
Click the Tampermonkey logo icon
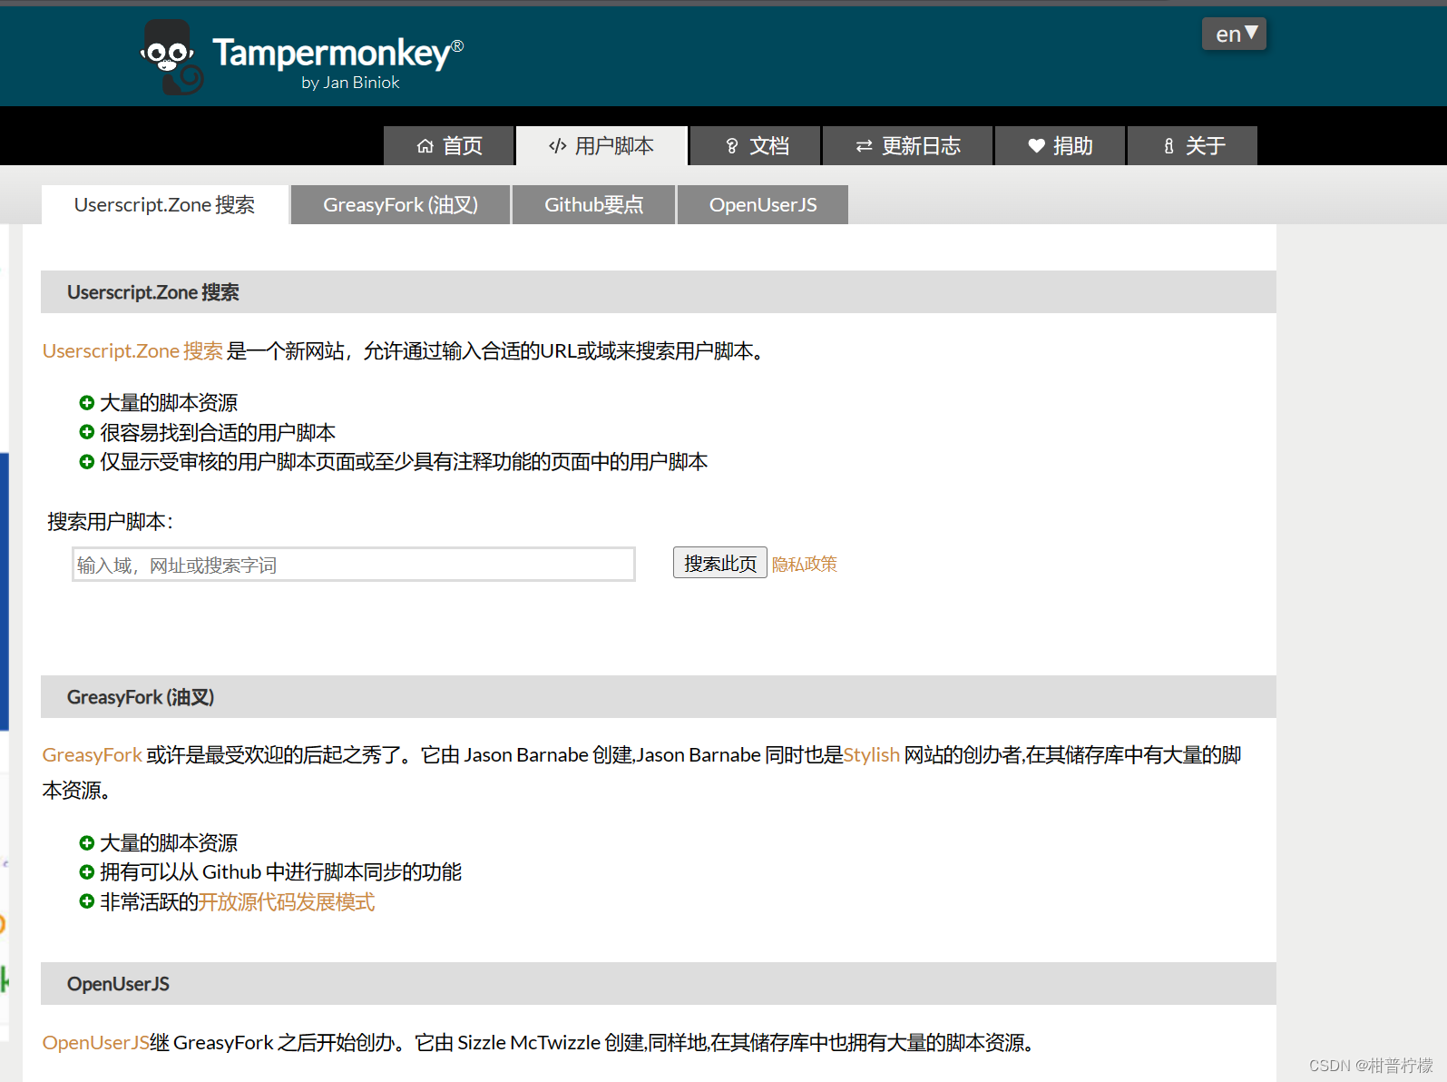point(171,58)
